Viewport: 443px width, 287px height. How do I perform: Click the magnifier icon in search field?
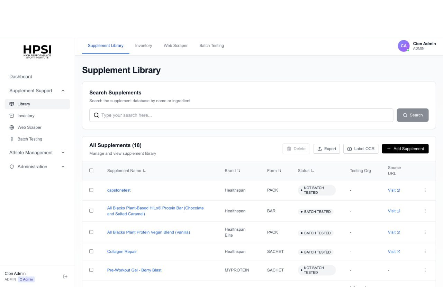click(97, 115)
